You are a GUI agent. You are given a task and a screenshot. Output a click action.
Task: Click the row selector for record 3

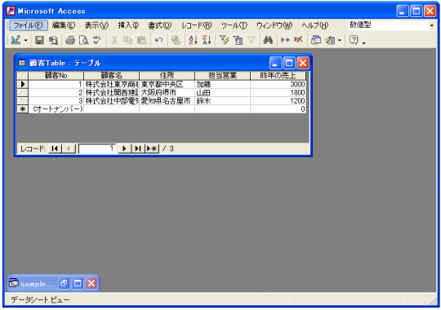[x=23, y=100]
